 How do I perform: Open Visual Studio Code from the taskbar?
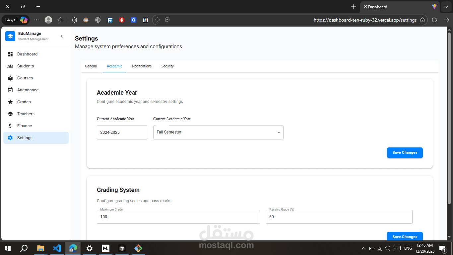(57, 248)
